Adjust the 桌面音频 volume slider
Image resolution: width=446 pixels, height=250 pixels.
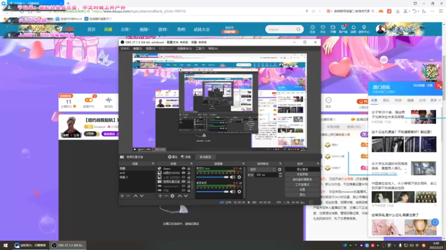212,192
